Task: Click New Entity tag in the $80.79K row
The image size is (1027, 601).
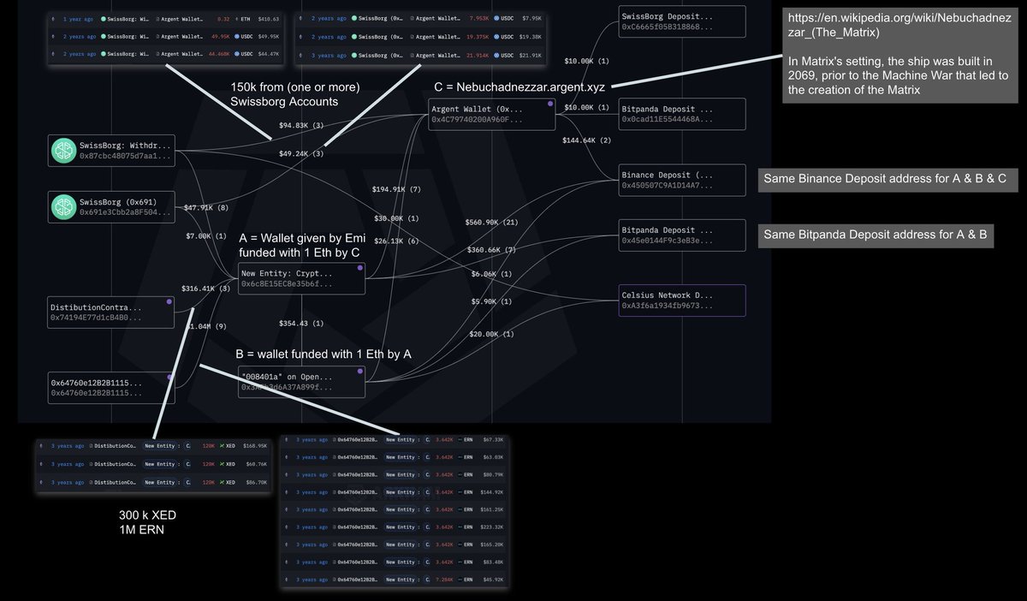Action: coord(402,474)
